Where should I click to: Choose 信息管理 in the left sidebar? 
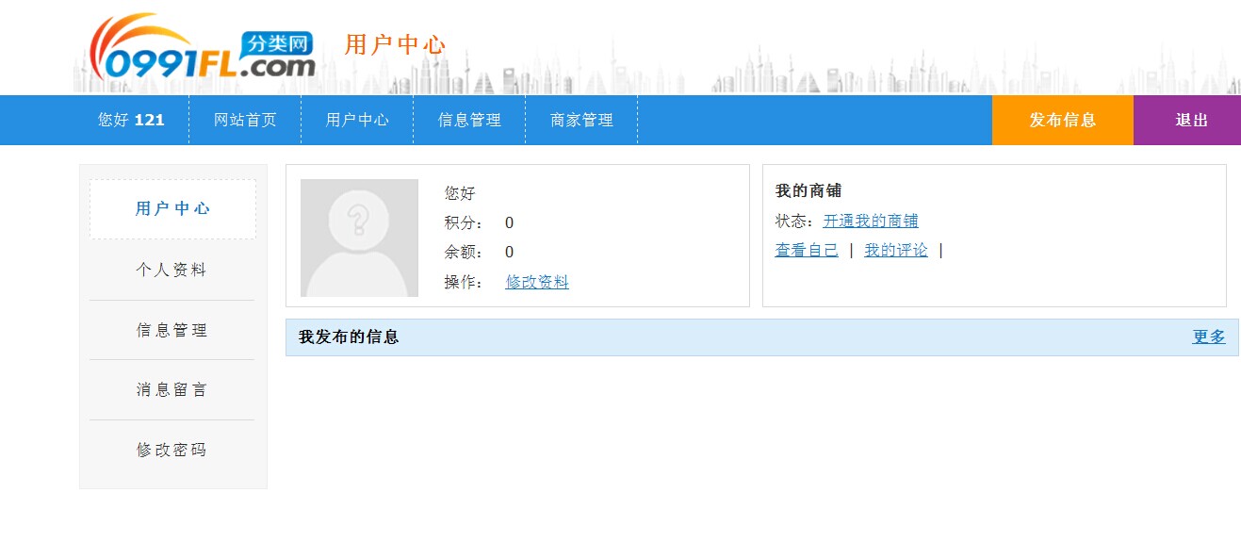[x=171, y=330]
